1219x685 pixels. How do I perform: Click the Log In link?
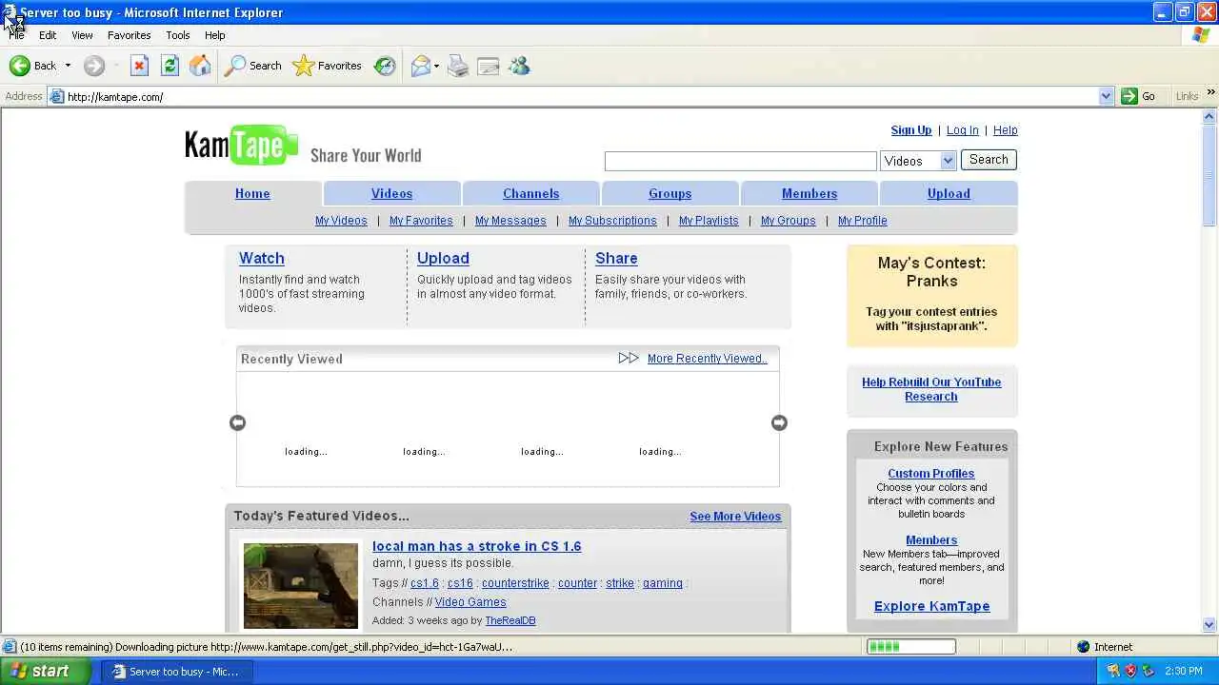[962, 130]
